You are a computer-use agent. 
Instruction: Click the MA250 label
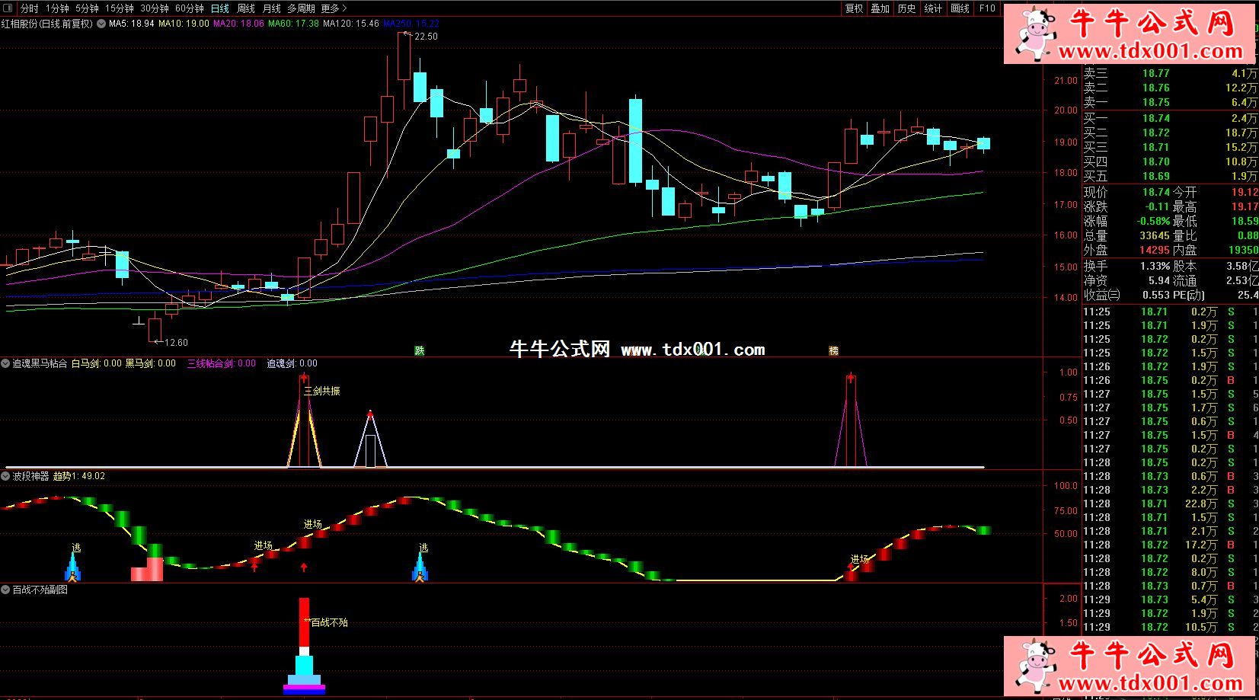411,24
